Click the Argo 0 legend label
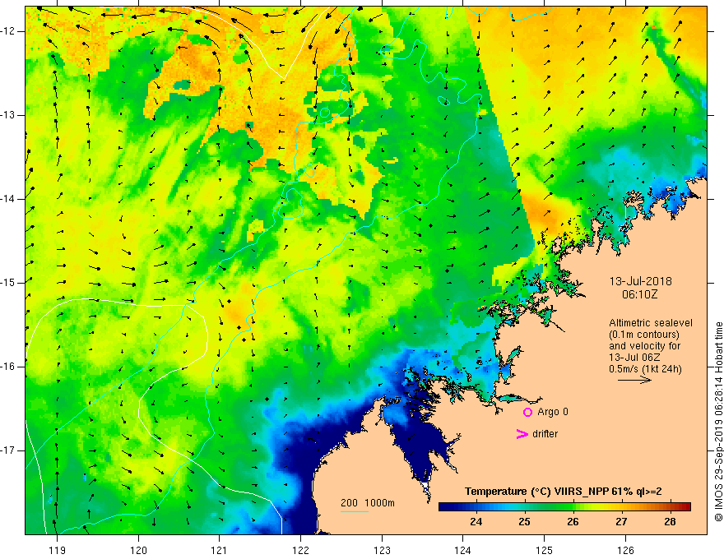 pyautogui.click(x=553, y=412)
